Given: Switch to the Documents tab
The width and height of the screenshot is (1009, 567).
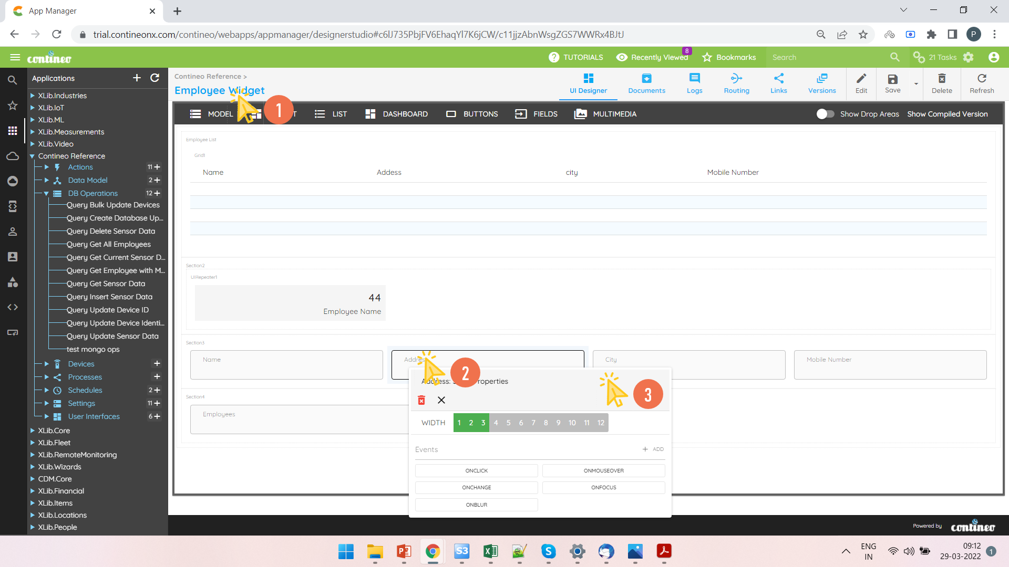Looking at the screenshot, I should (646, 83).
